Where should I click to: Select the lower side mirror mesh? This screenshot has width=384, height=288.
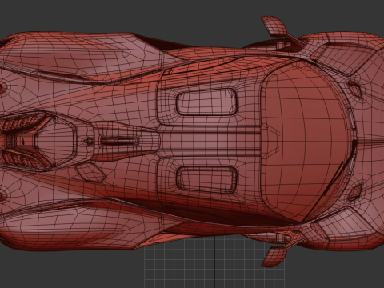274,256
